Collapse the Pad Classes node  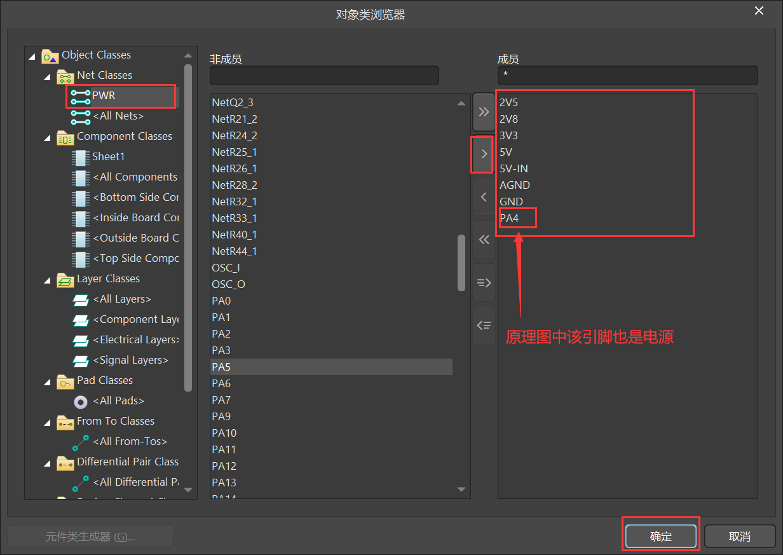coord(48,381)
